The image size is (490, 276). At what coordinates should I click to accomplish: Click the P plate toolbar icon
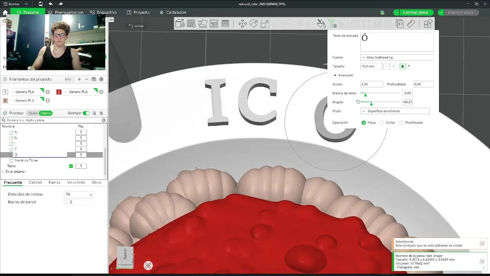(x=400, y=24)
